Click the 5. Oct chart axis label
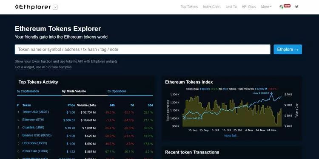 [215, 130]
